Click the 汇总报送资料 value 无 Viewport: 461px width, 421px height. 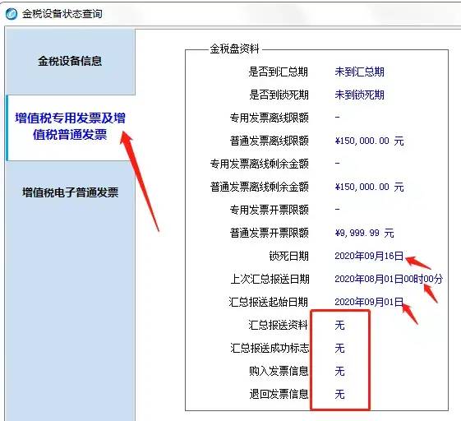(339, 325)
